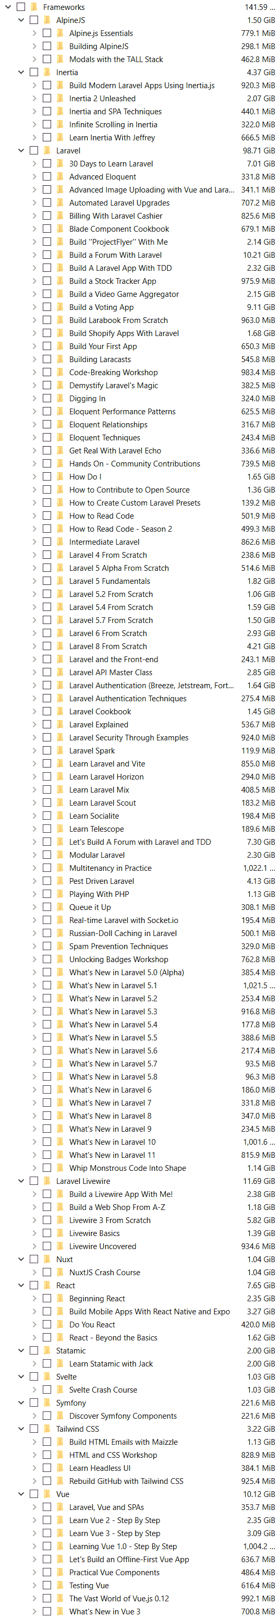The image size is (280, 1618).
Task: Collapse the Laravel Livewire folder
Action: click(21, 1181)
